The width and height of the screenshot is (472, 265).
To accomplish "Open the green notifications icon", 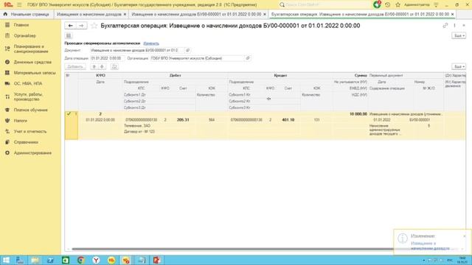I will [x=377, y=4].
